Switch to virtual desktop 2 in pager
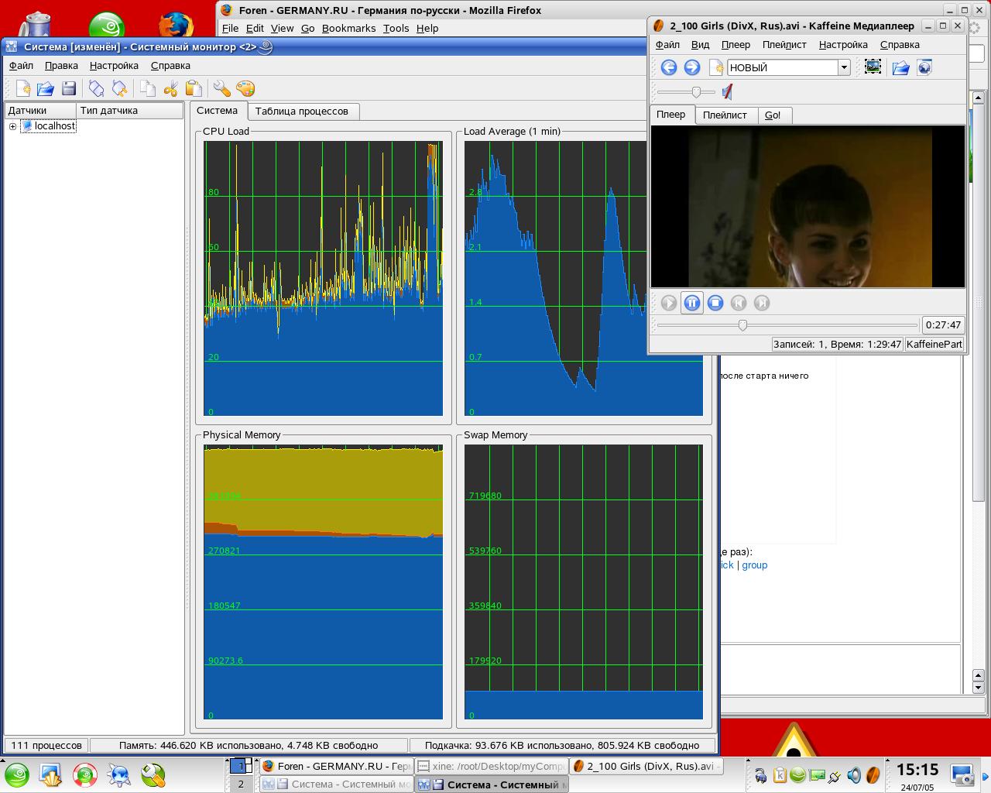 point(241,784)
